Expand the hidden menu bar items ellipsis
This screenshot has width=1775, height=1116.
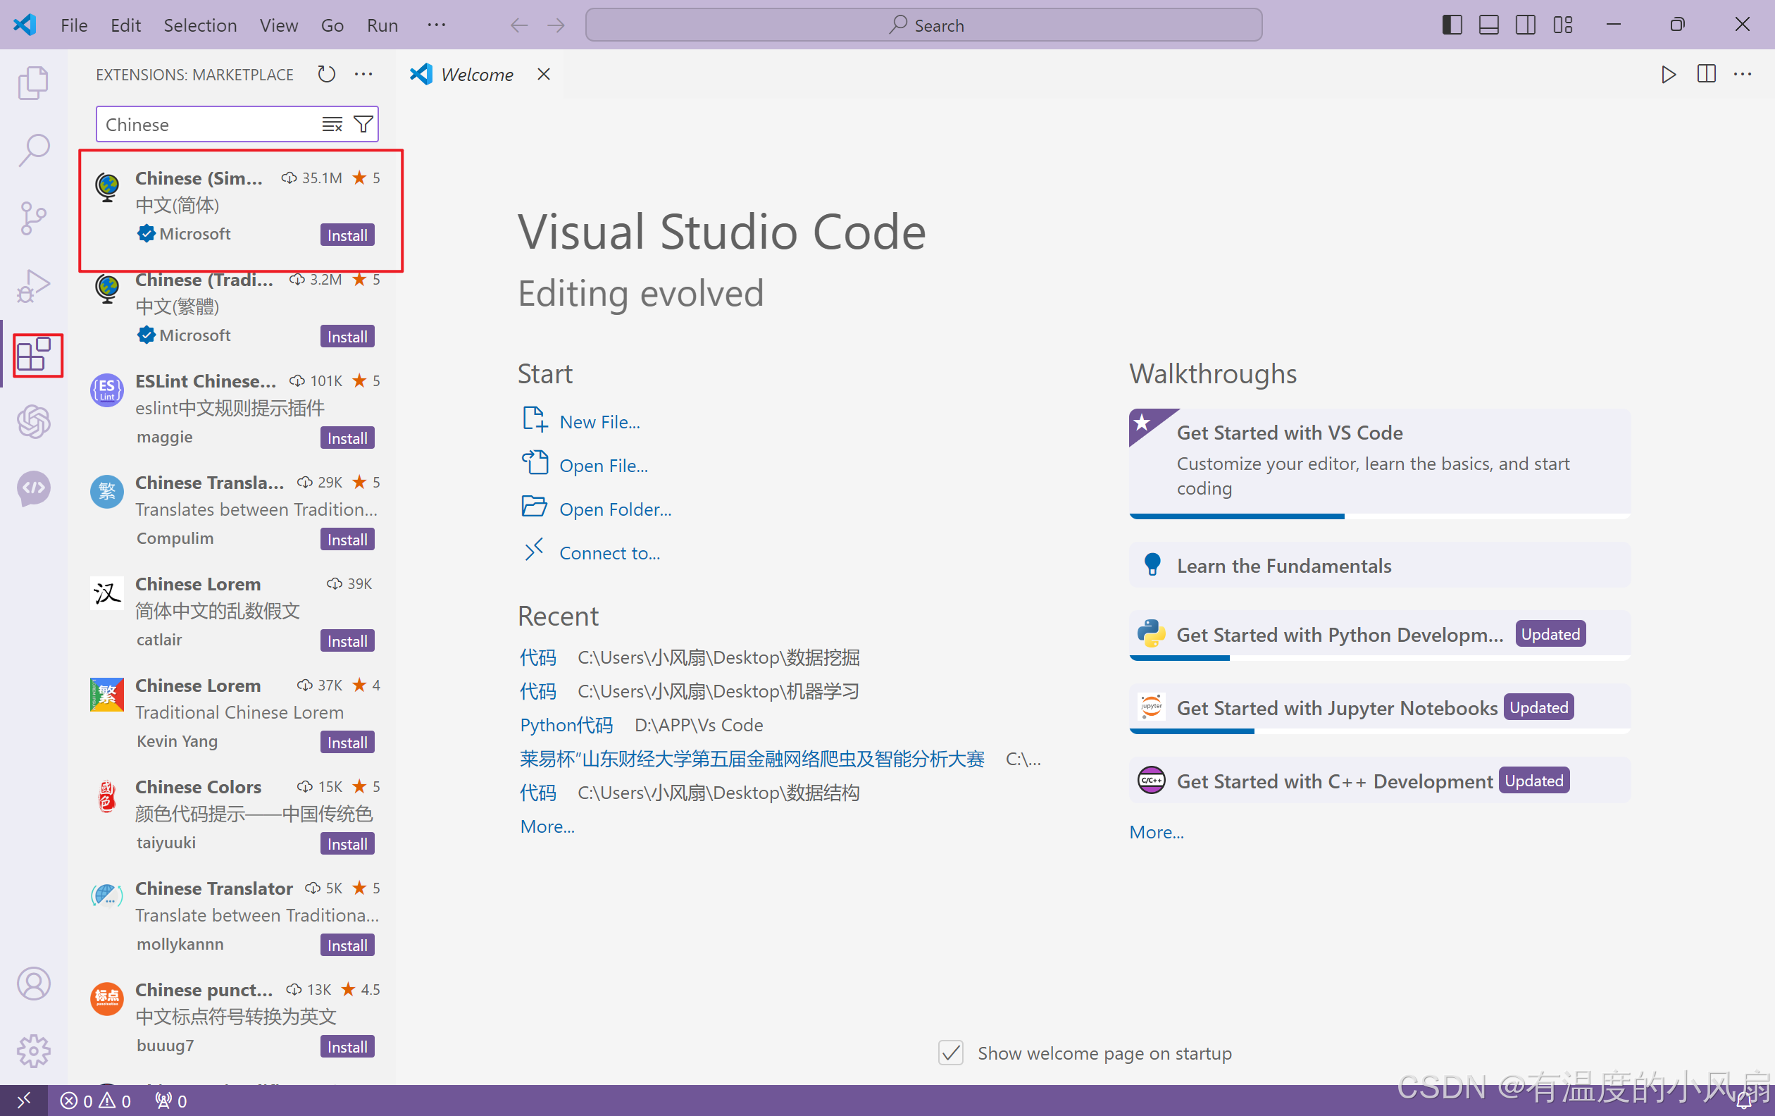437,25
